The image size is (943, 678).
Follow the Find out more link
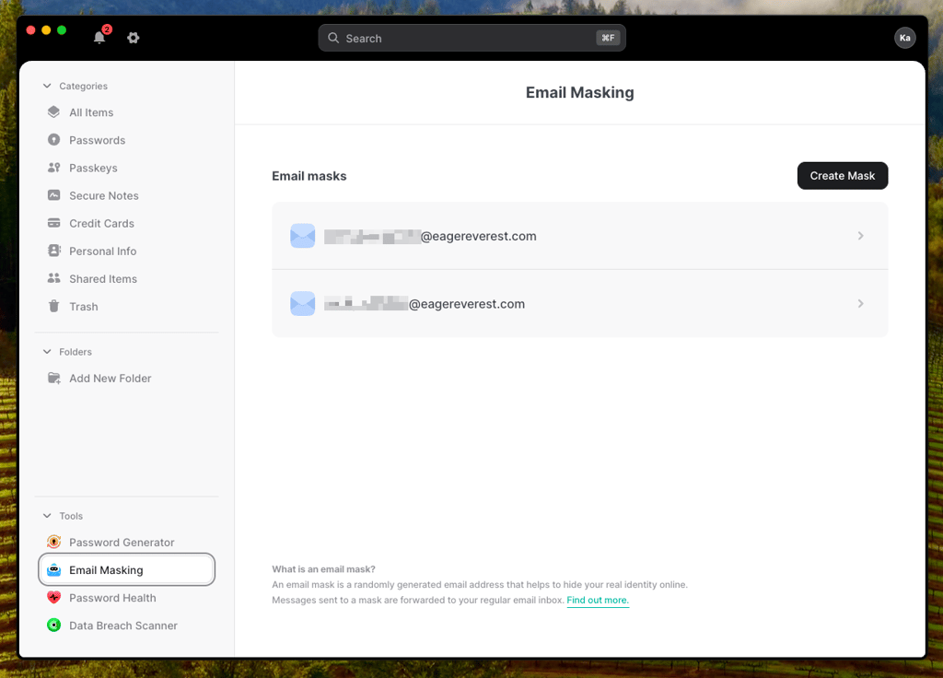(x=597, y=600)
